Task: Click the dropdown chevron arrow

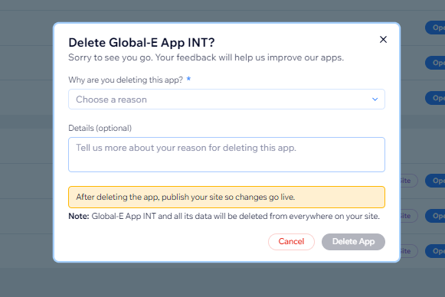Action: coord(375,100)
